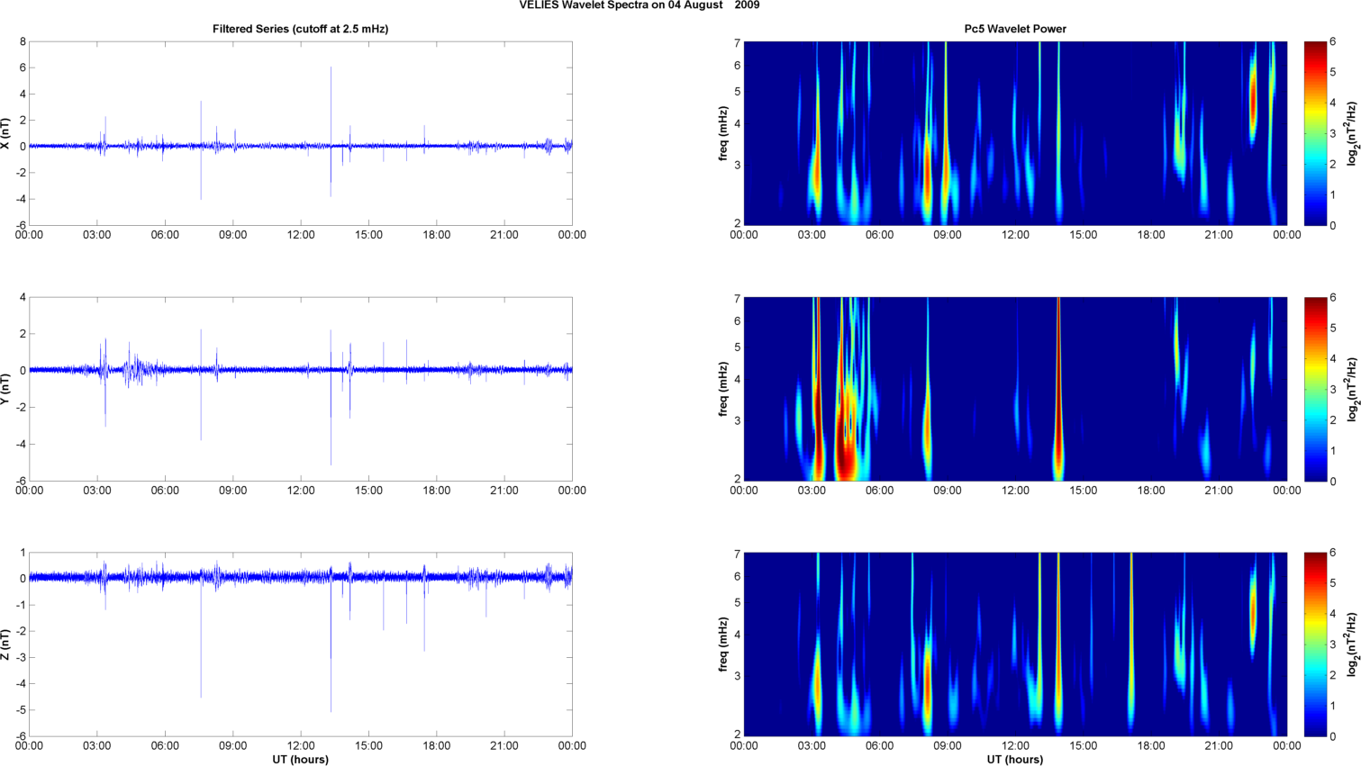This screenshot has height=766, width=1361.
Task: Click the "Z (nT)" axis label
Action: pyautogui.click(x=6, y=644)
